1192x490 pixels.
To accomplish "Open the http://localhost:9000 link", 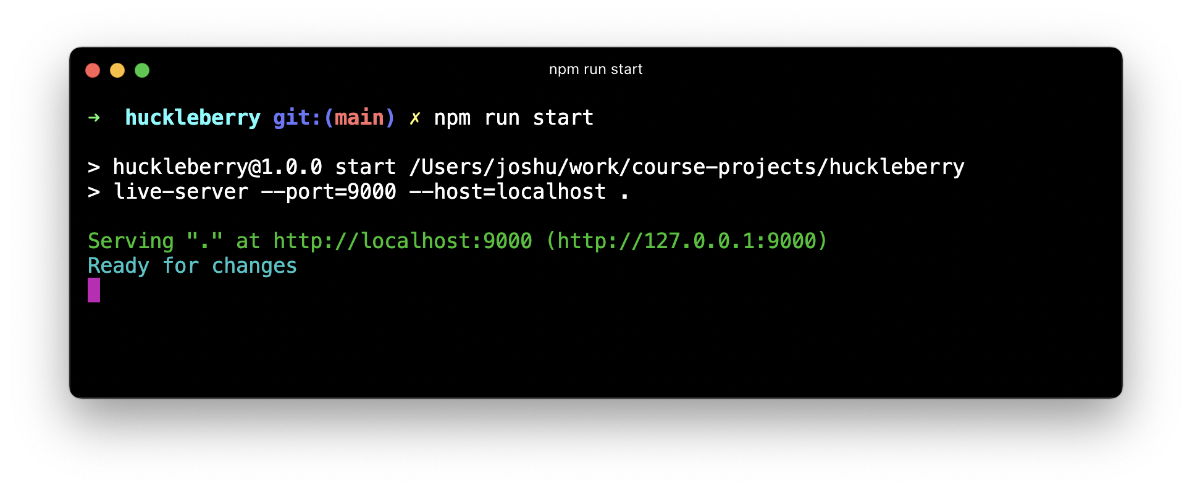I will point(403,241).
